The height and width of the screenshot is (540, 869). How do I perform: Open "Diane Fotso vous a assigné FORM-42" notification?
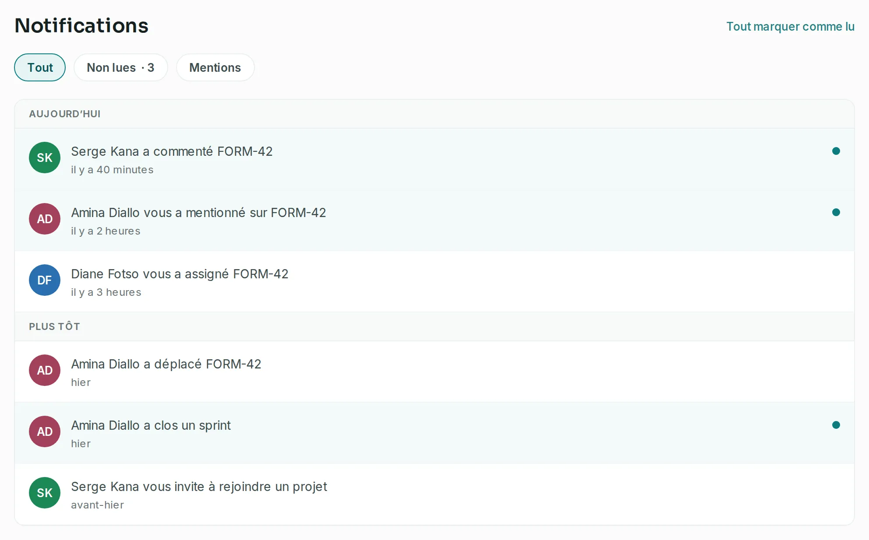tap(434, 282)
